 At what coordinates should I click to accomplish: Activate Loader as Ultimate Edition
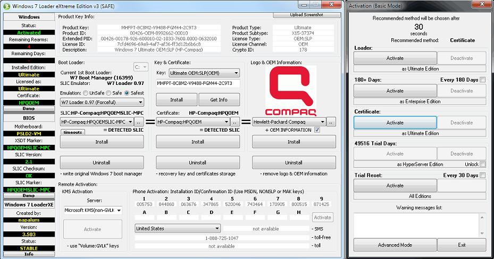coord(395,58)
